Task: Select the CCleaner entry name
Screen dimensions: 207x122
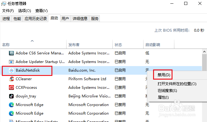Action: tap(24, 79)
